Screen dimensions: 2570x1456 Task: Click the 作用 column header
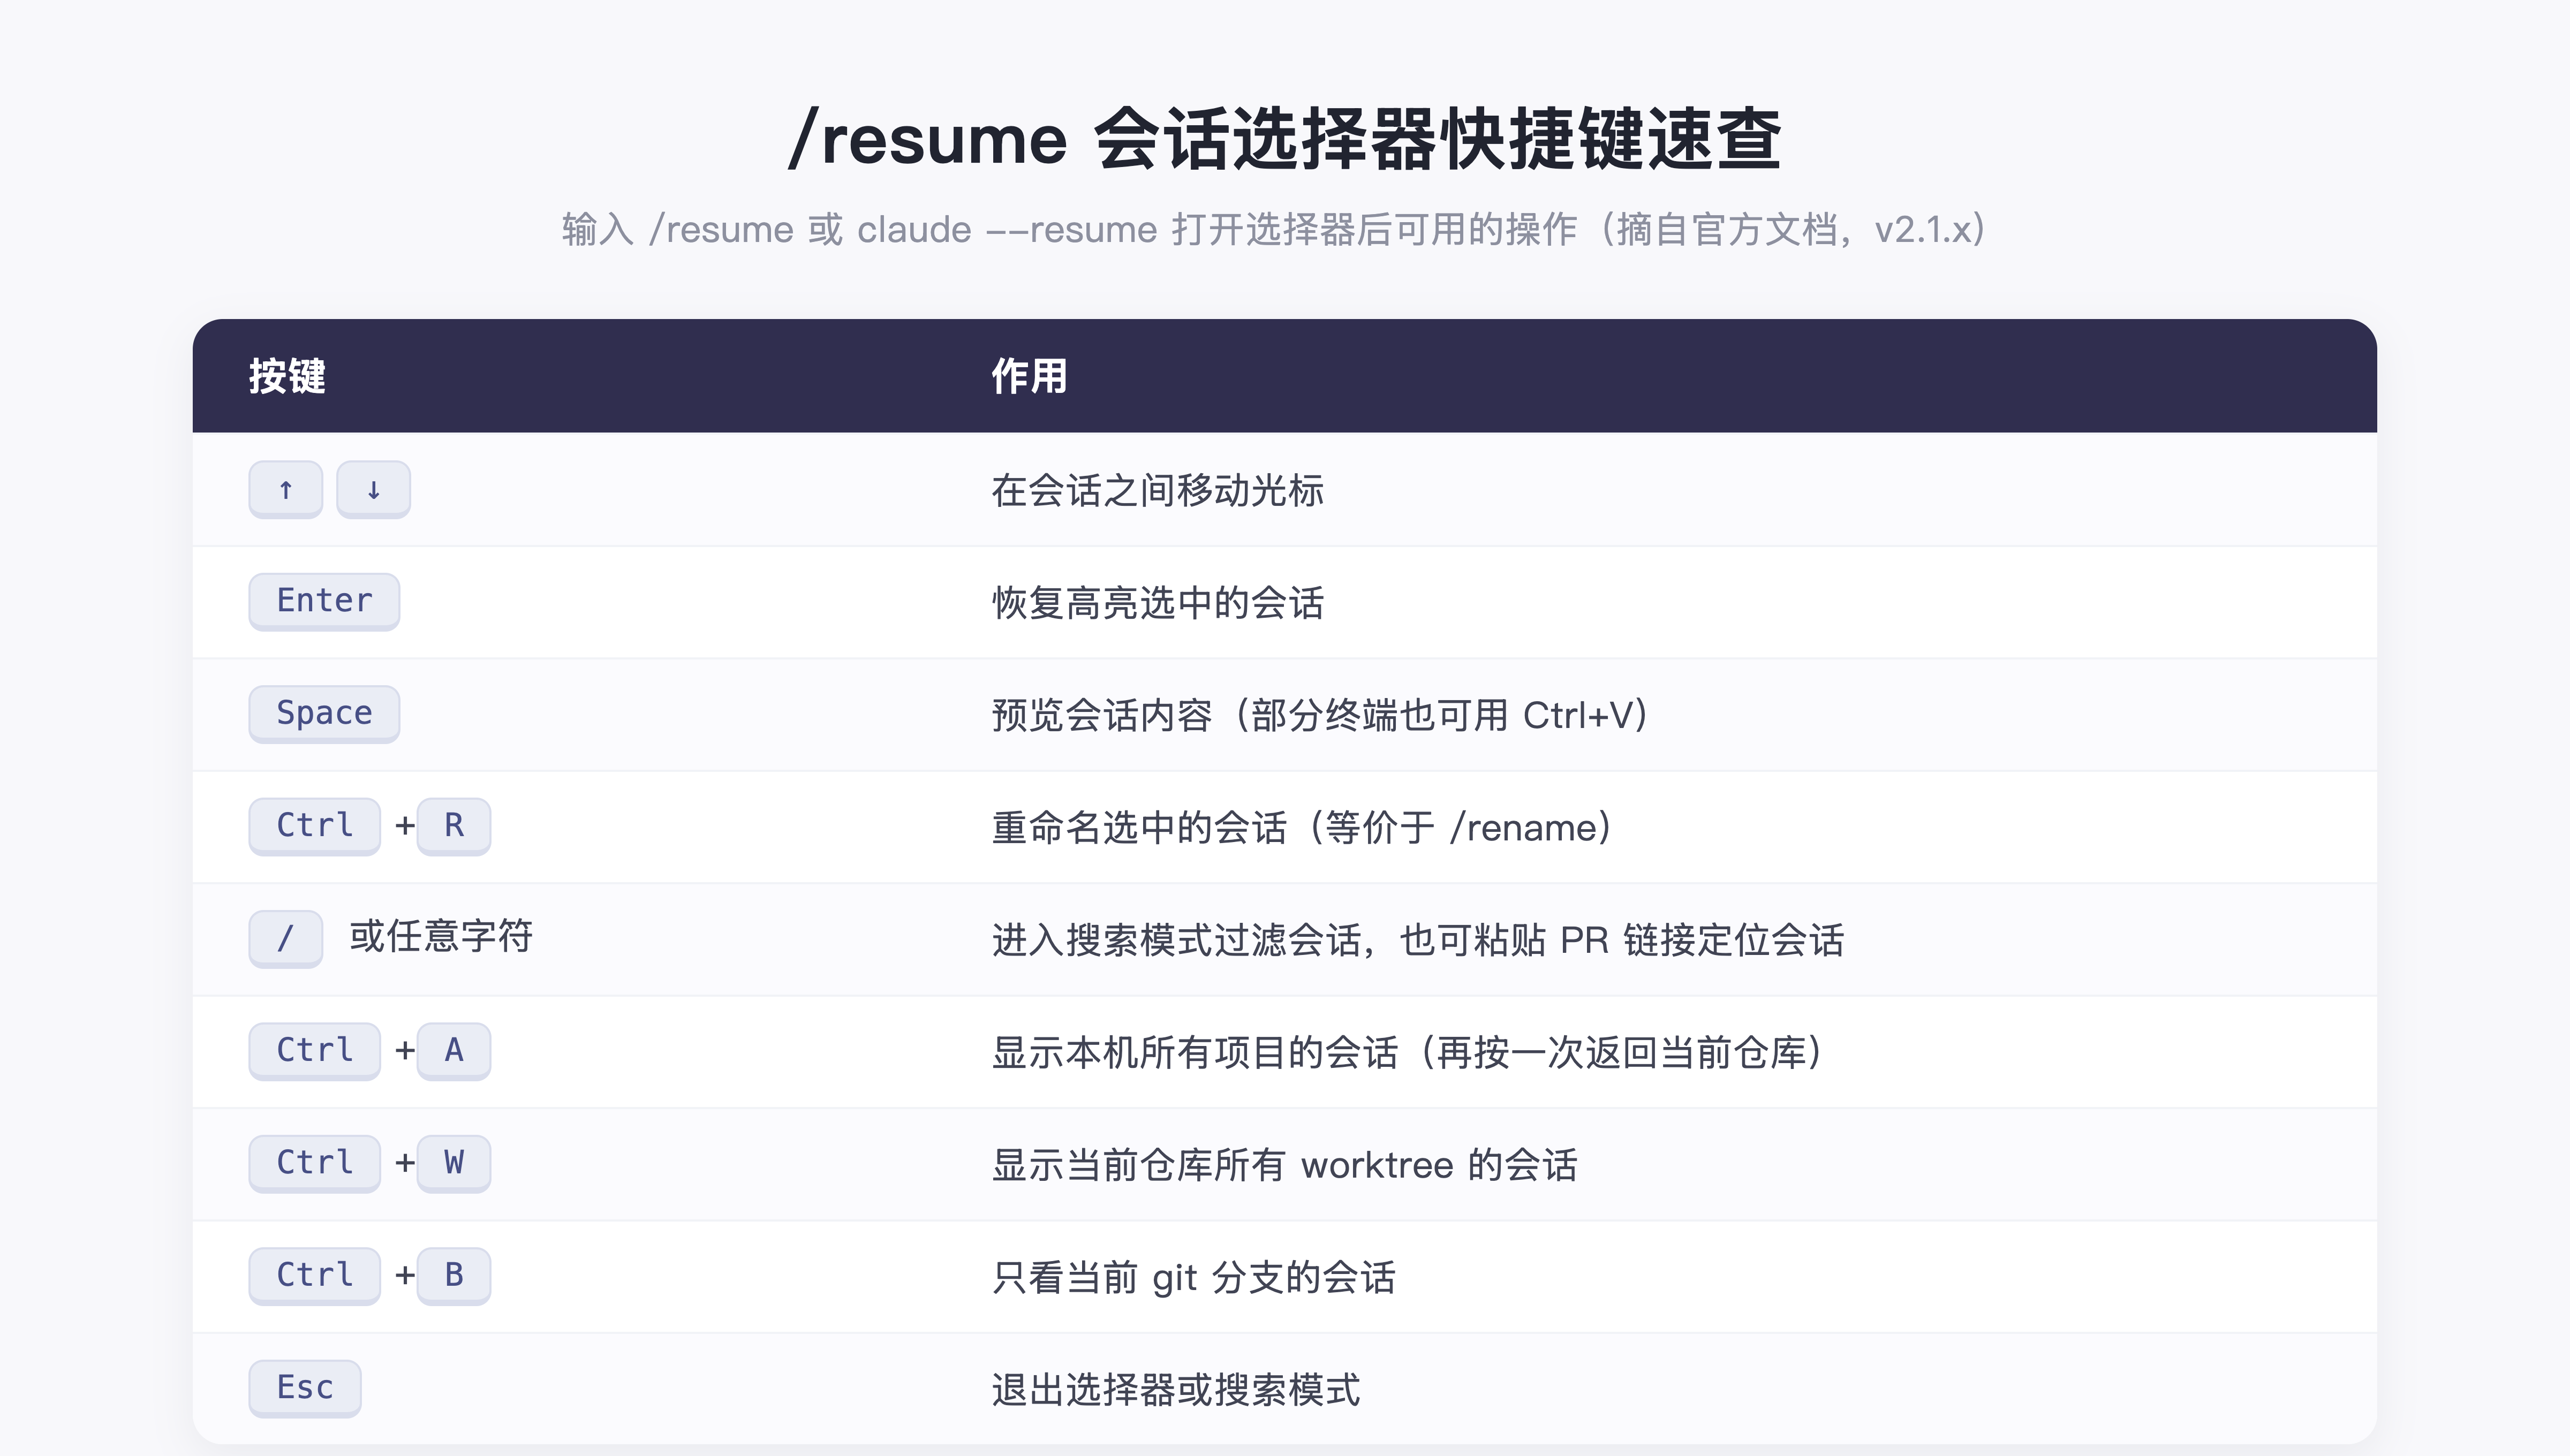[1029, 376]
